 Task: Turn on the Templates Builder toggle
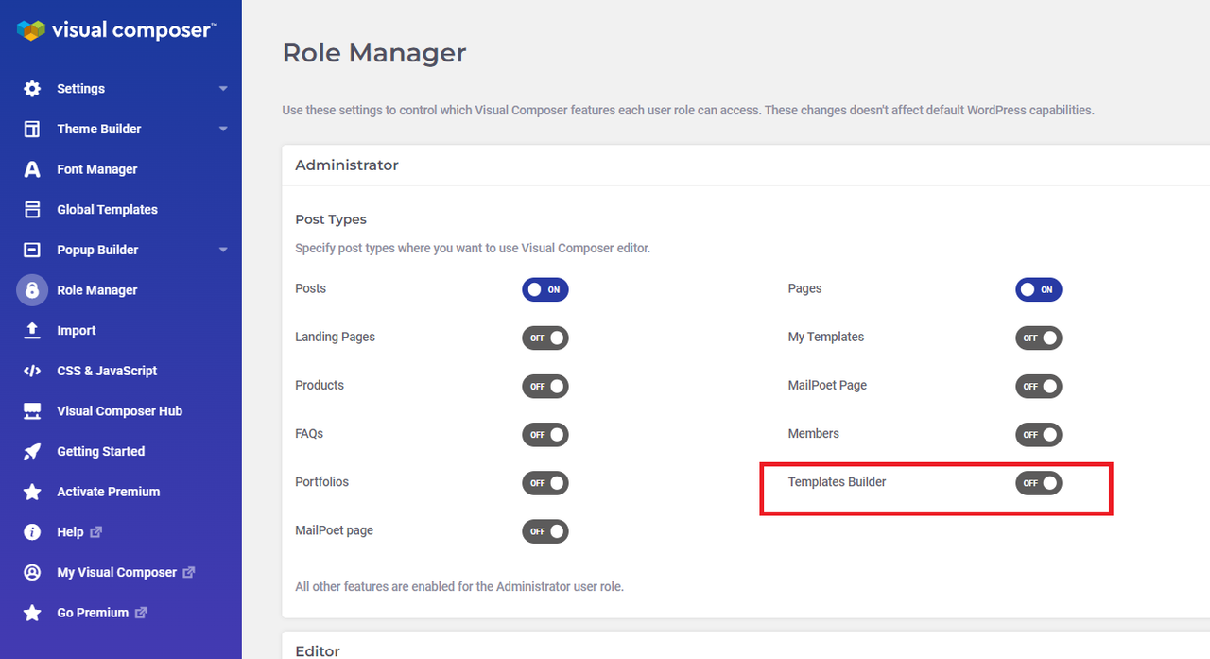tap(1039, 483)
